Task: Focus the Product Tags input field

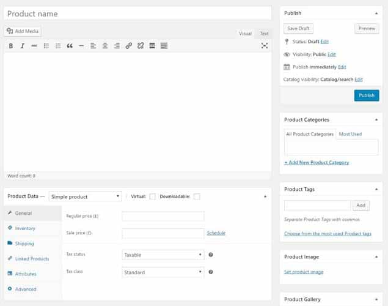Action: pos(318,206)
